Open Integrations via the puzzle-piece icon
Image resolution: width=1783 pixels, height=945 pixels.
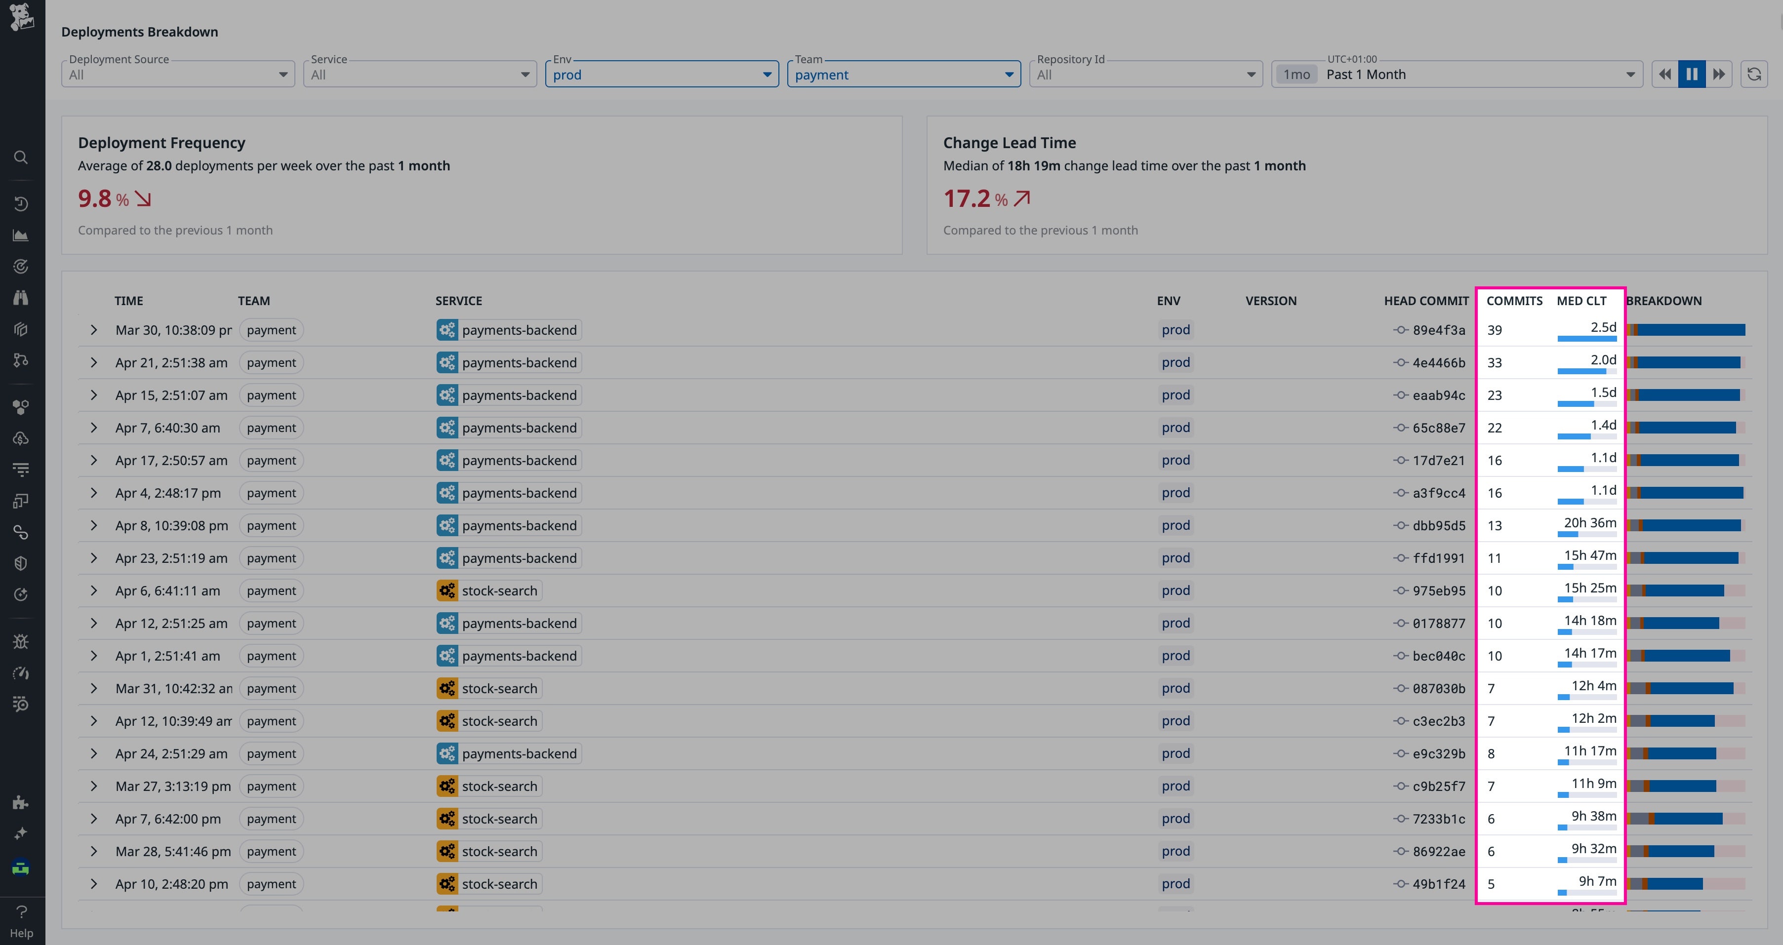(21, 802)
